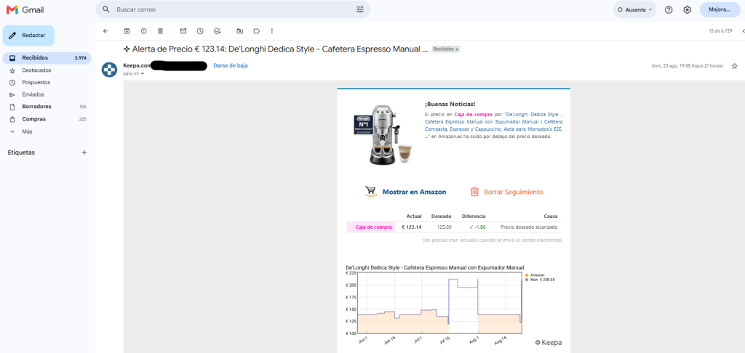This screenshot has height=353, width=745.
Task: Click the -1.86 difference value
Action: pyautogui.click(x=480, y=227)
